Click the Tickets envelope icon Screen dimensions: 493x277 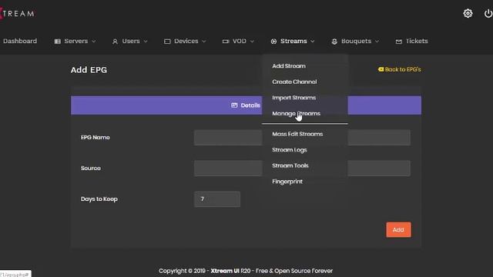click(399, 42)
